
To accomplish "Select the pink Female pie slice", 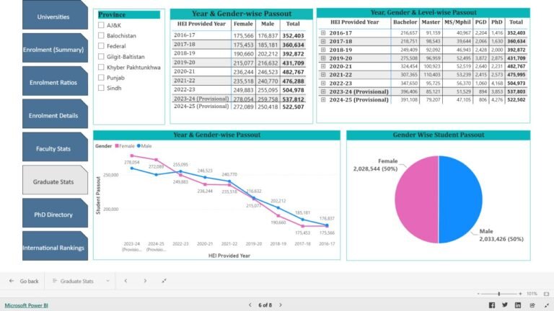I will click(416, 199).
